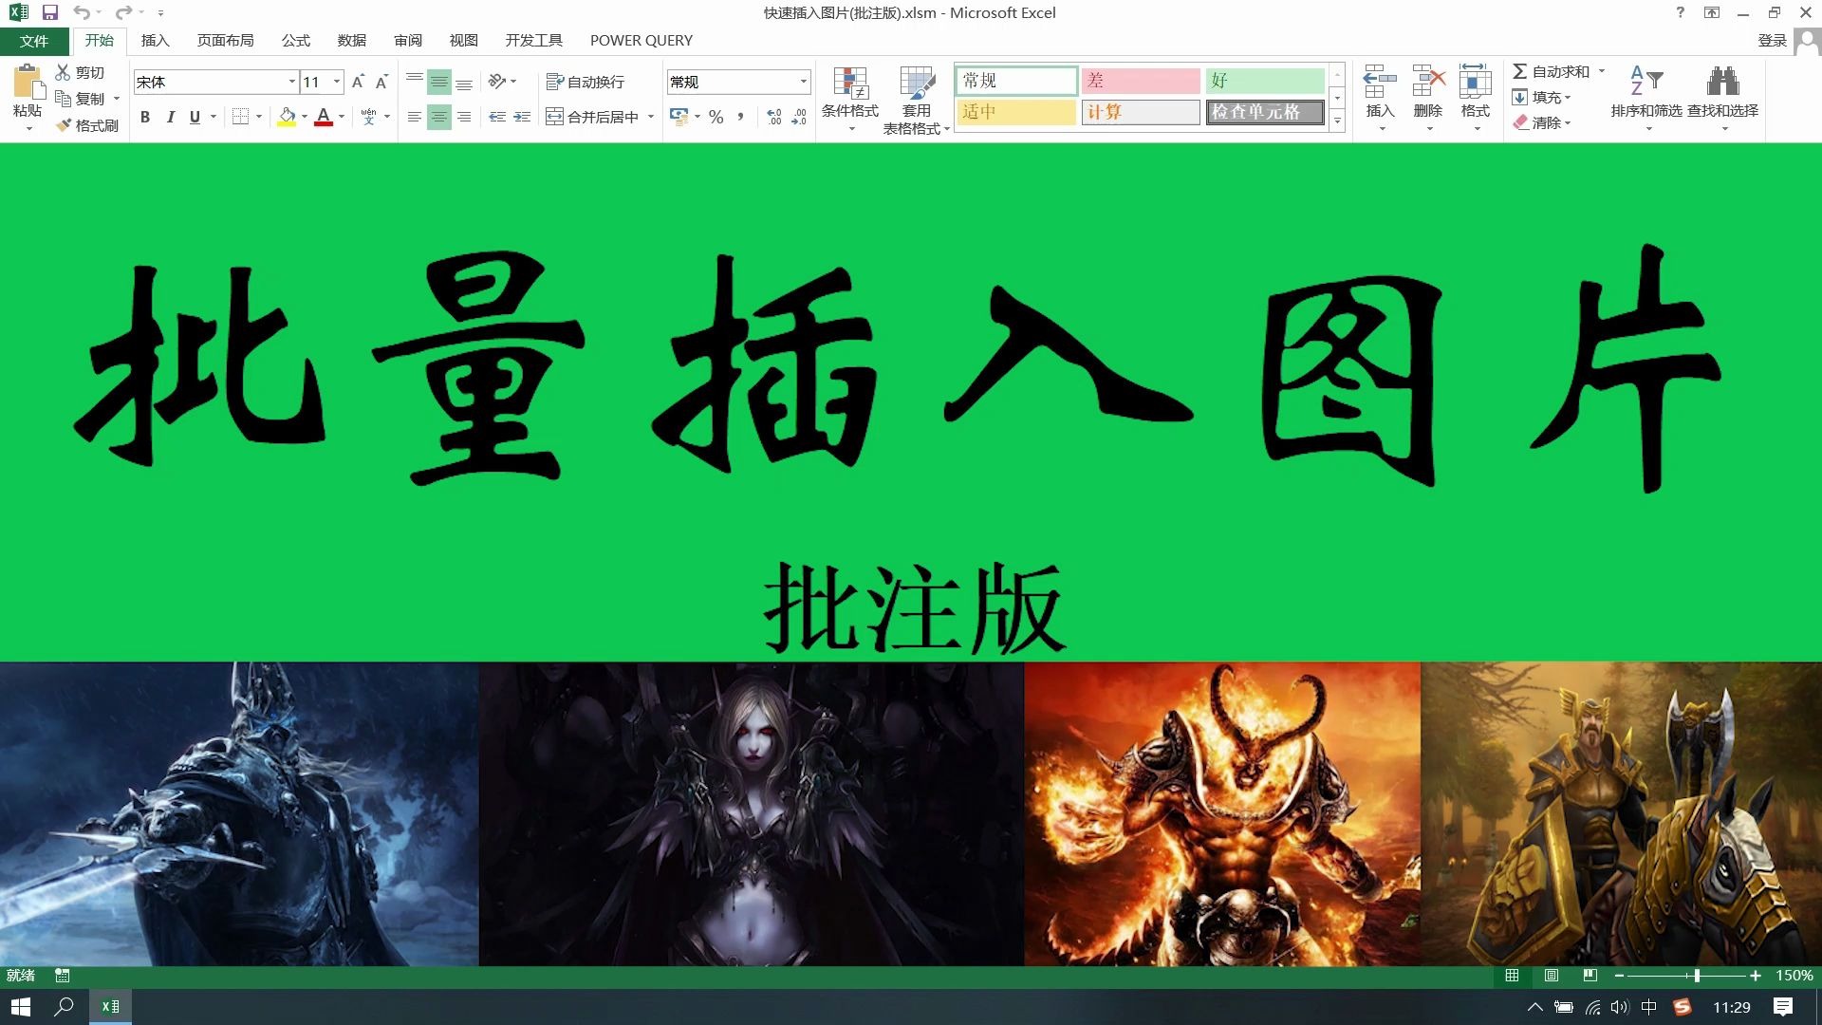The height and width of the screenshot is (1025, 1822).
Task: Switch to Page Break Preview in status bar
Action: pos(1590,976)
